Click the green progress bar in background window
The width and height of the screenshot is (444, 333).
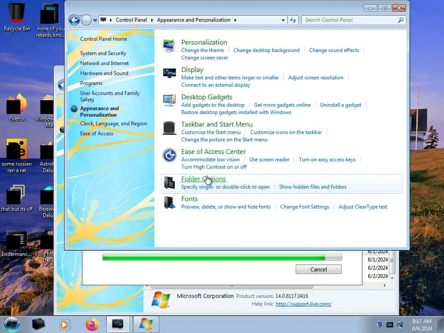click(x=222, y=258)
